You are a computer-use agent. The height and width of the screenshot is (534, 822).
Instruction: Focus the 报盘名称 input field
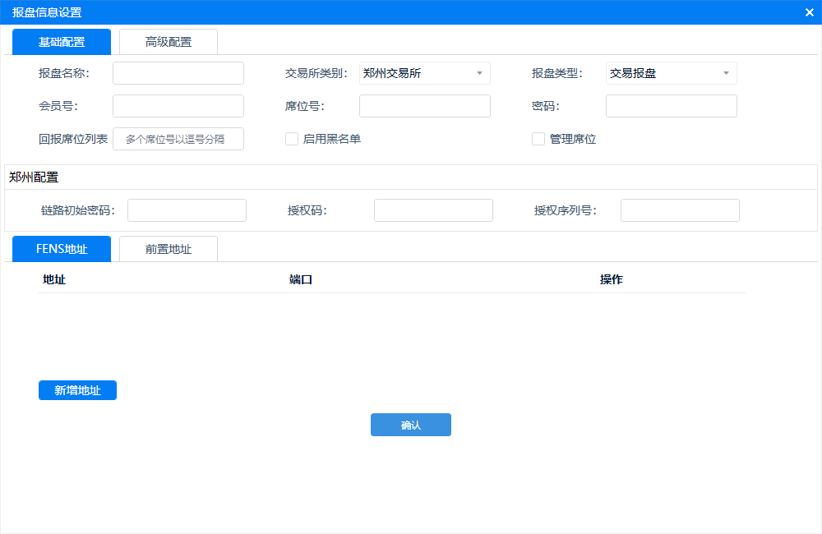coord(178,73)
